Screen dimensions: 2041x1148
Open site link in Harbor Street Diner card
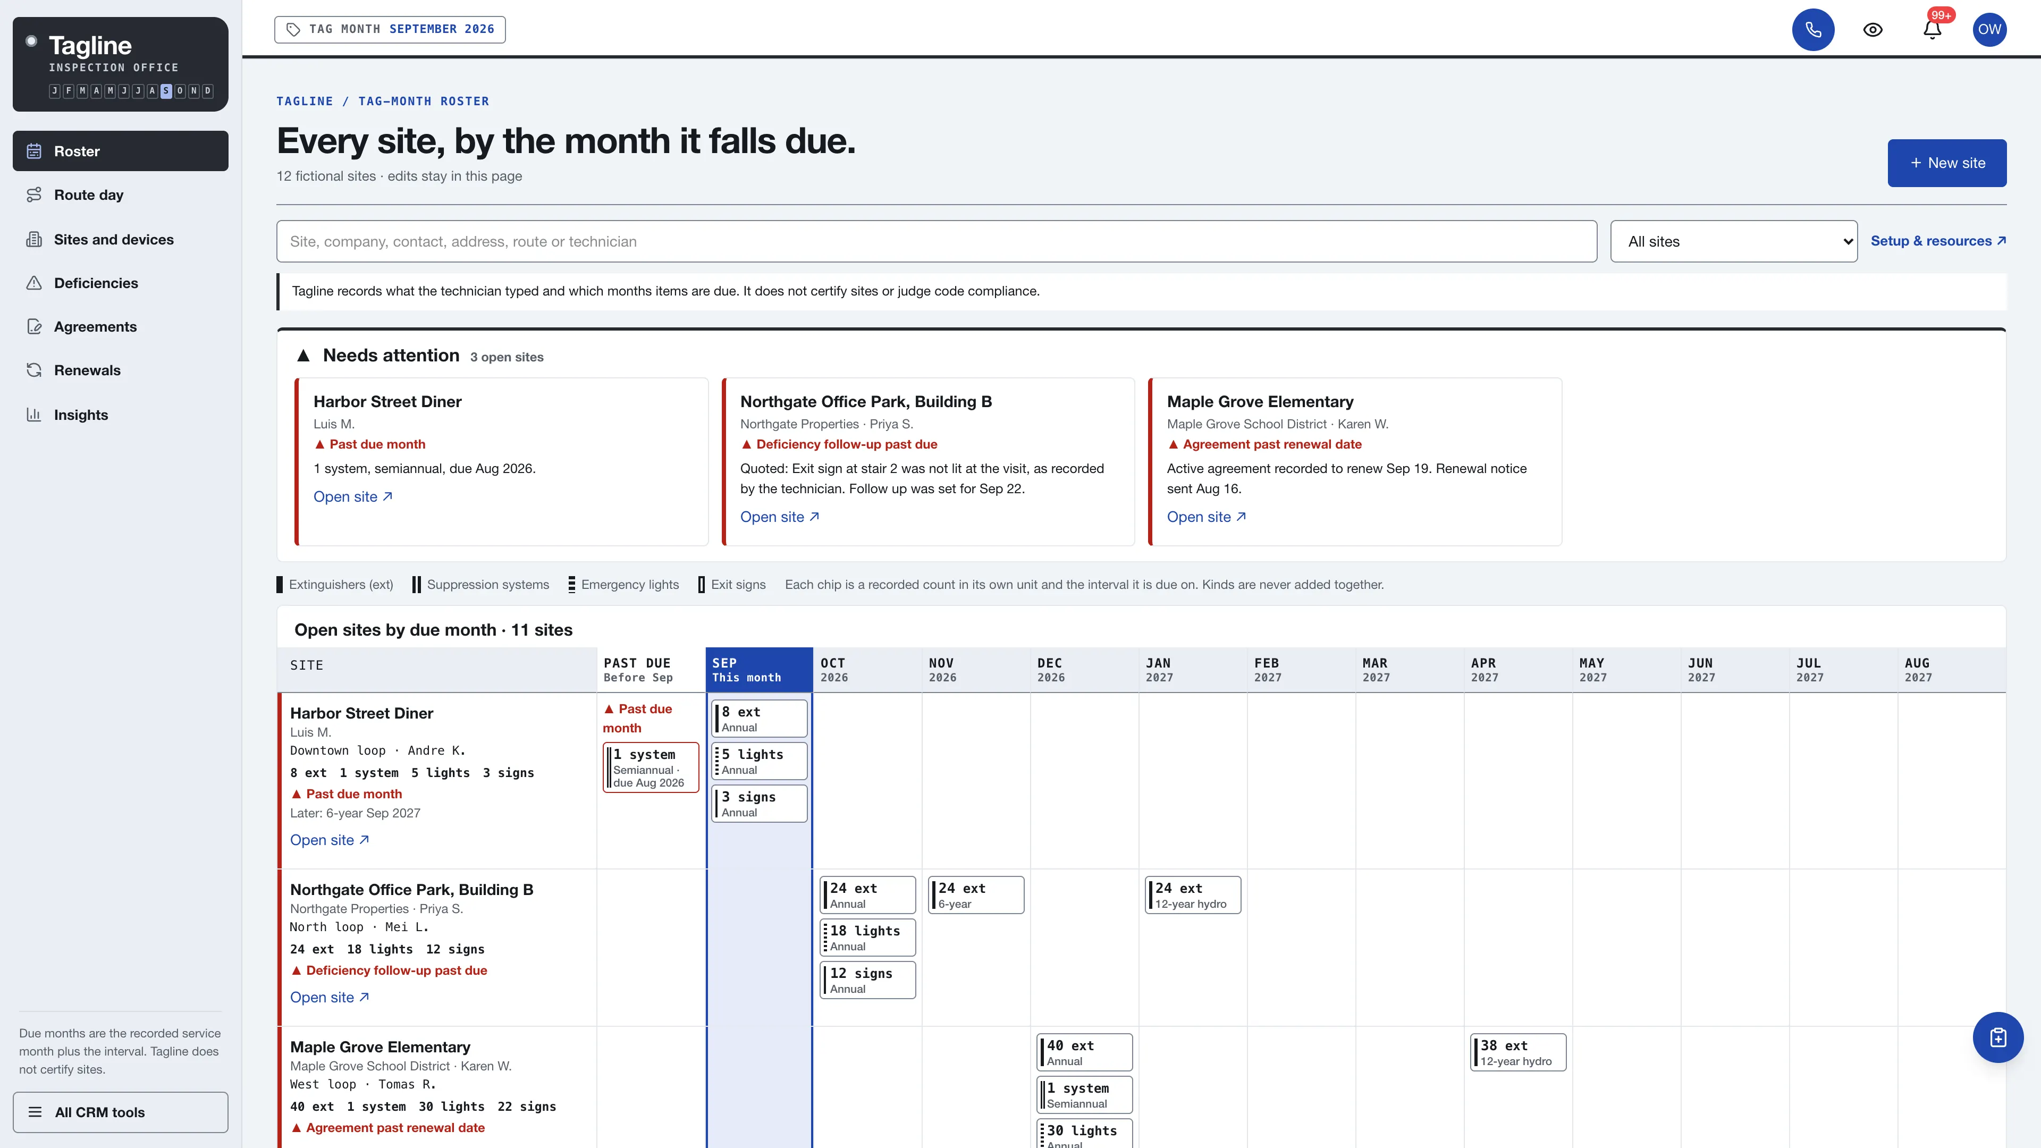pos(352,497)
